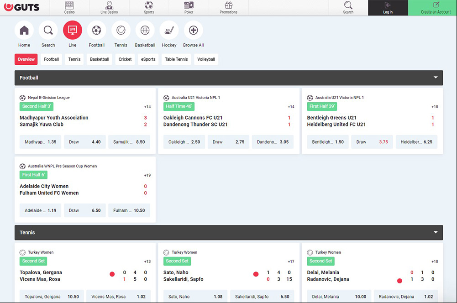
Task: Open the sportsbook Search round icon
Action: click(x=48, y=30)
